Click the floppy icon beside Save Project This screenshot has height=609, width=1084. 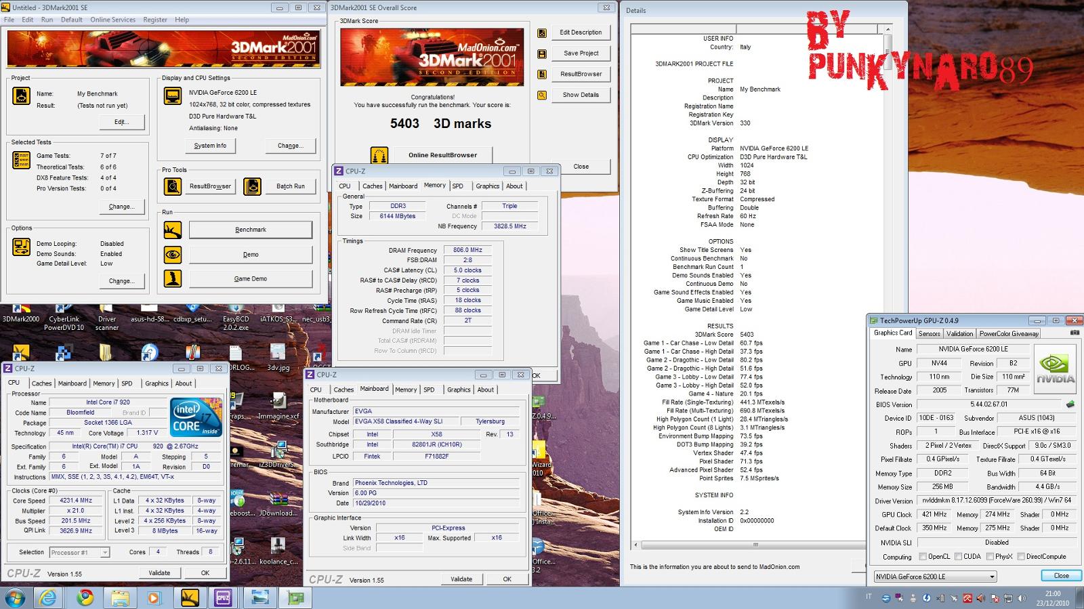(x=542, y=54)
